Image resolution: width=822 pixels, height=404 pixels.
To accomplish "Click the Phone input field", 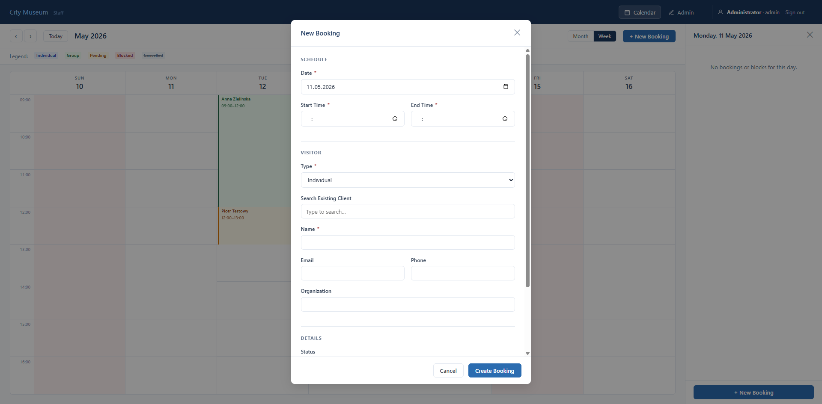I will point(463,273).
